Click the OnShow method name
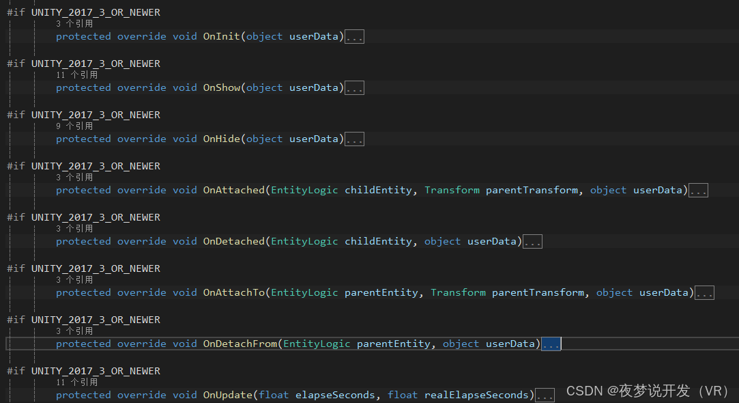Viewport: 739px width, 403px height. pos(222,88)
